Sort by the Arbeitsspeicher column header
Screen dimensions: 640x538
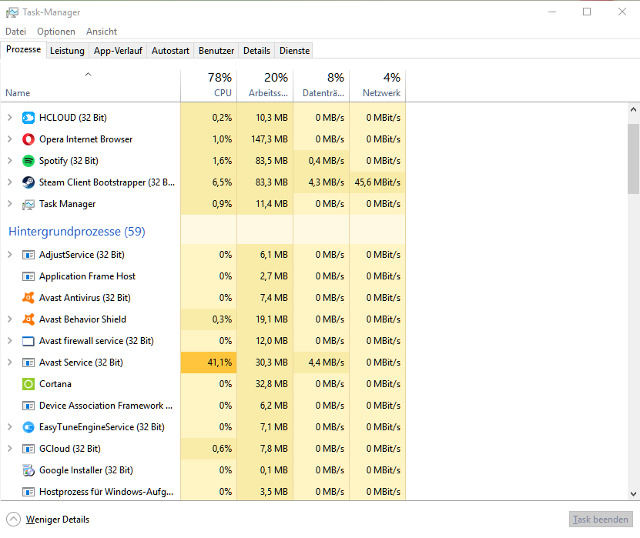[265, 85]
